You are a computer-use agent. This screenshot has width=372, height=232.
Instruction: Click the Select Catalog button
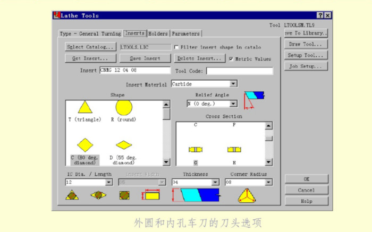click(x=90, y=47)
